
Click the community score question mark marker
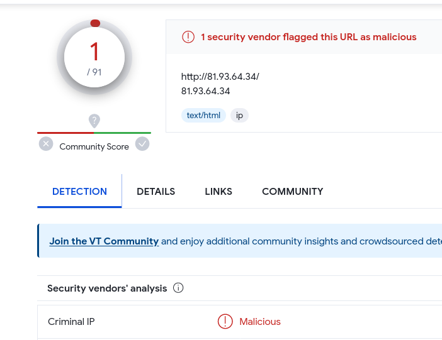pos(94,121)
